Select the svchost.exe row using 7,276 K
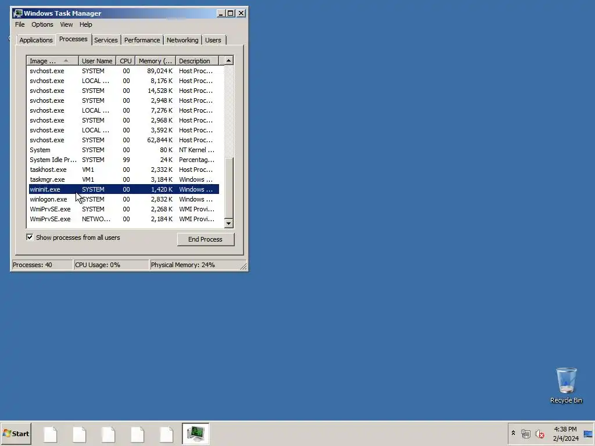Viewport: 595px width, 446px height. click(x=124, y=110)
